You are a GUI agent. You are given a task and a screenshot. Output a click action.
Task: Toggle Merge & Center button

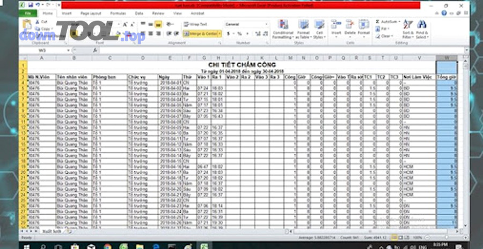coord(201,33)
